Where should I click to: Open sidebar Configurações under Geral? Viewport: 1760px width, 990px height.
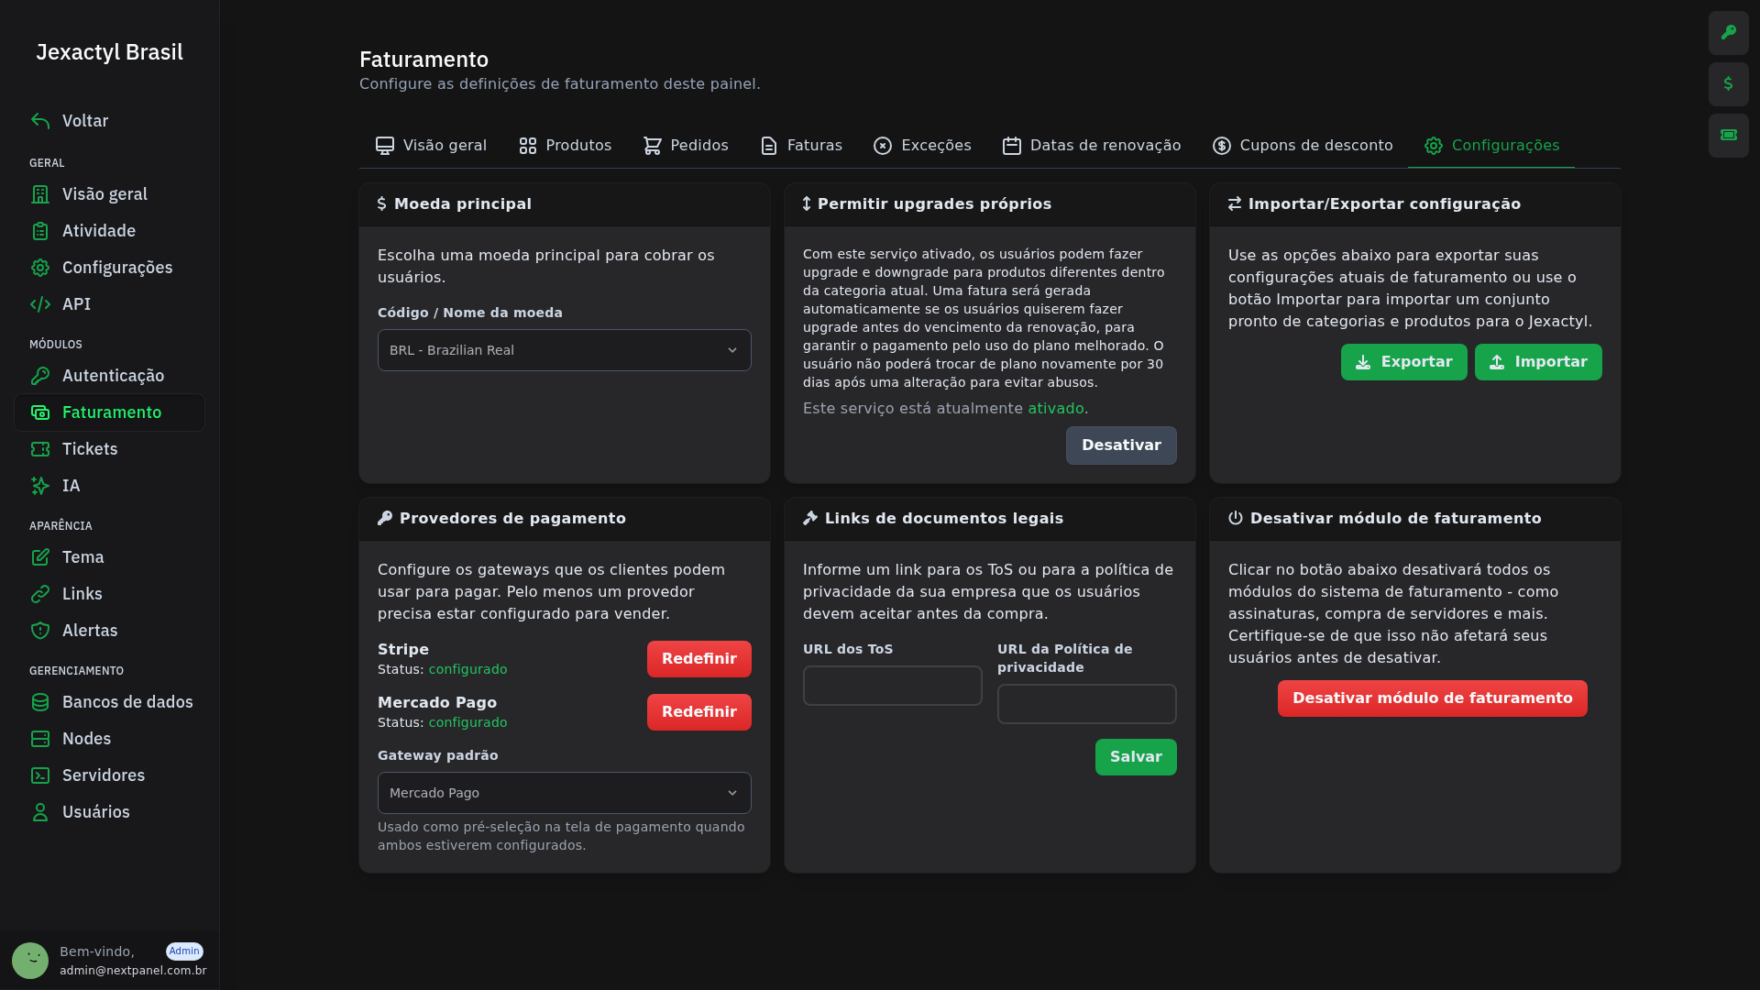110,268
